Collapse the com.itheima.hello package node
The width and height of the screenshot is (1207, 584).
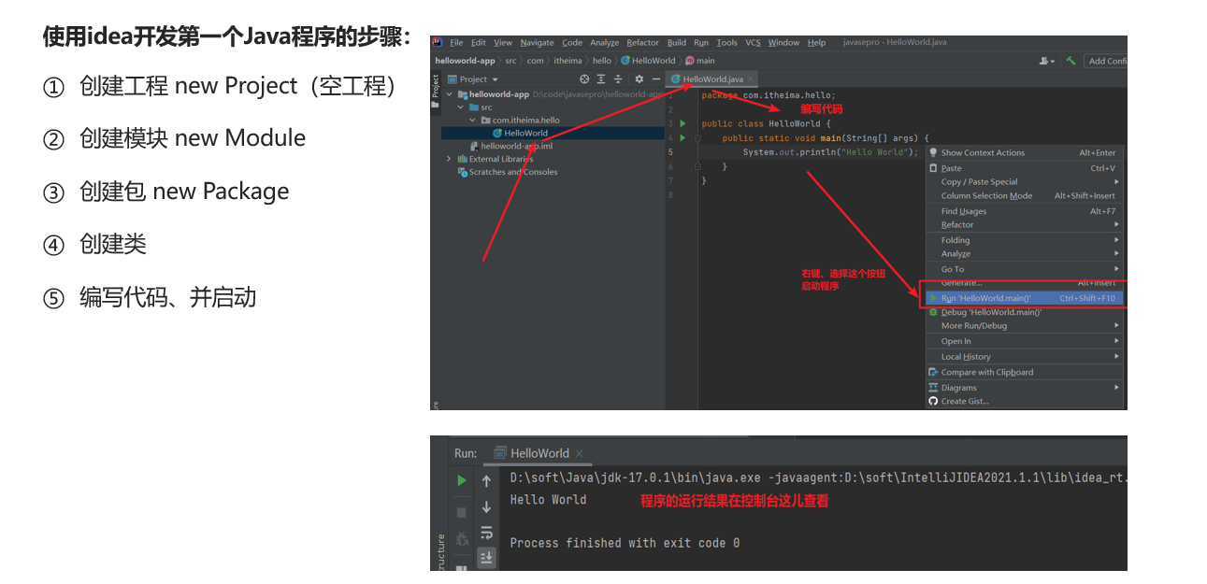(x=473, y=121)
